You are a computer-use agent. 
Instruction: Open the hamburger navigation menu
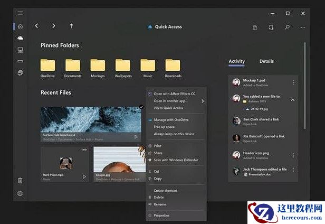pyautogui.click(x=20, y=13)
